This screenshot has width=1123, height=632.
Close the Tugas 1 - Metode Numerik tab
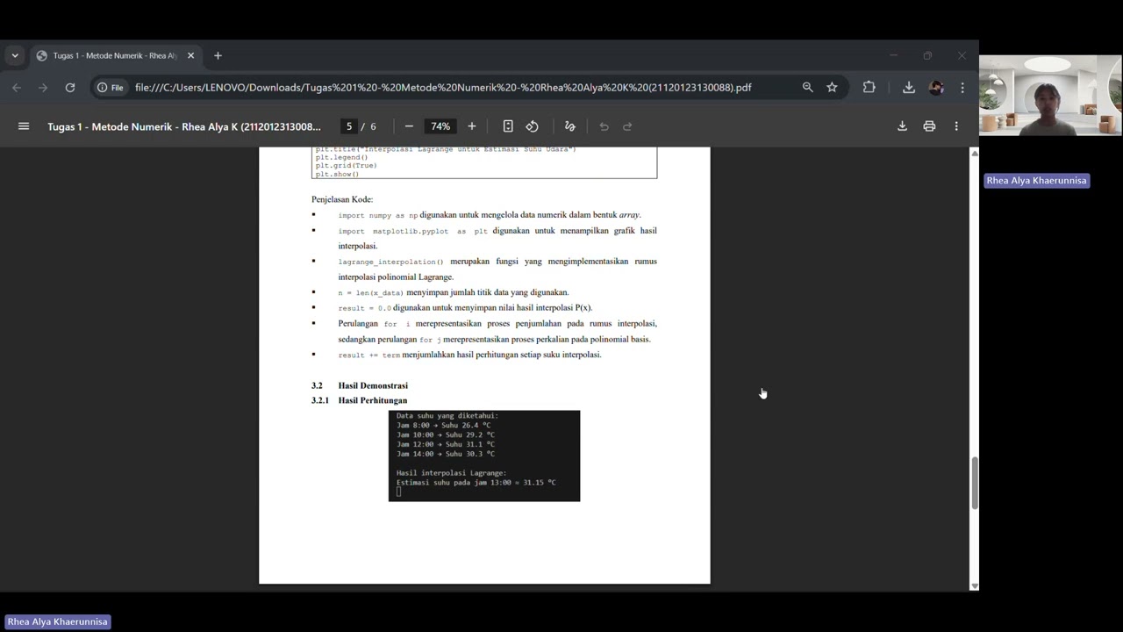(x=190, y=55)
